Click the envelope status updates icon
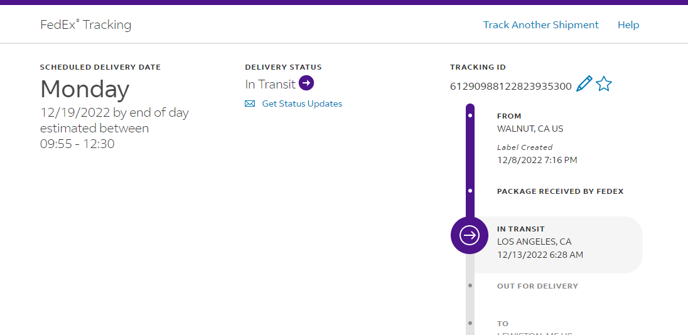The image size is (688, 335). point(250,104)
